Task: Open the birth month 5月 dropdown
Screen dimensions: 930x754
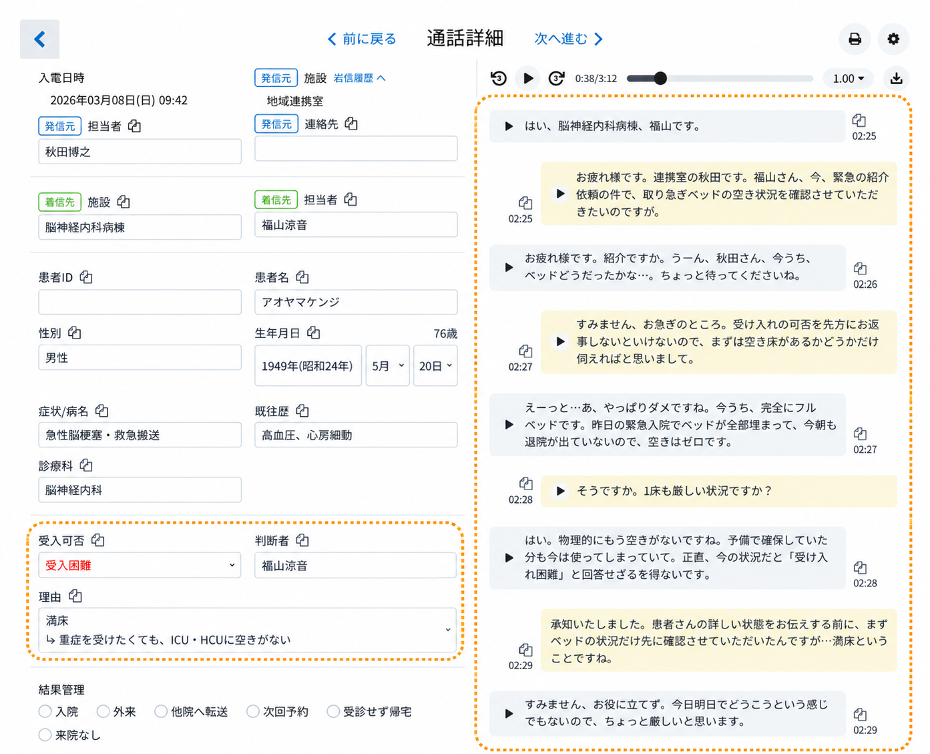Action: (387, 365)
